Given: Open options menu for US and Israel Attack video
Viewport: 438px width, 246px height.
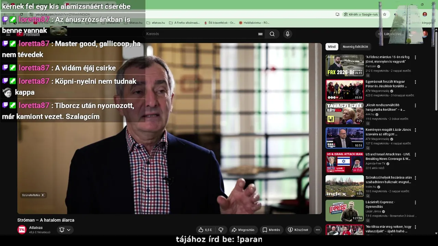Looking at the screenshot, I should (x=415, y=154).
